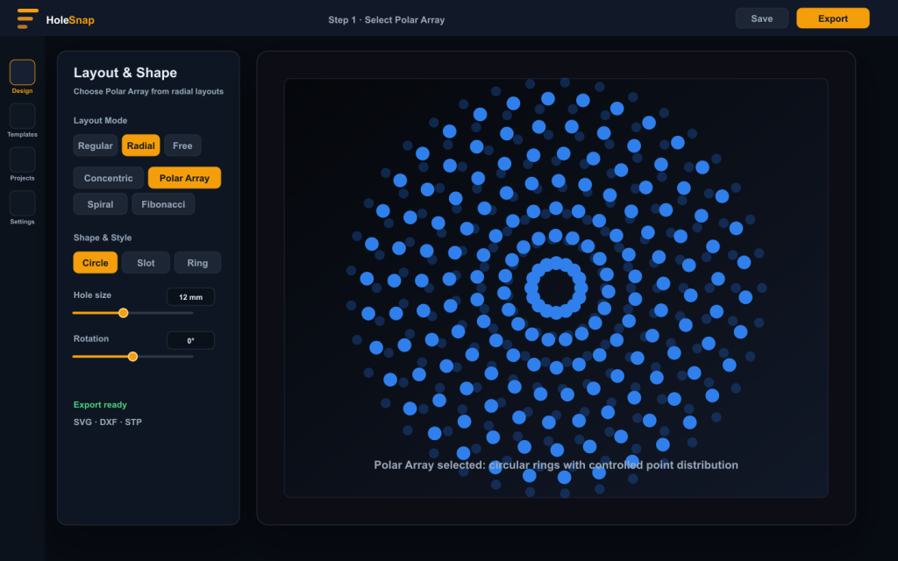Click the Export button
The height and width of the screenshot is (561, 898).
tap(833, 18)
